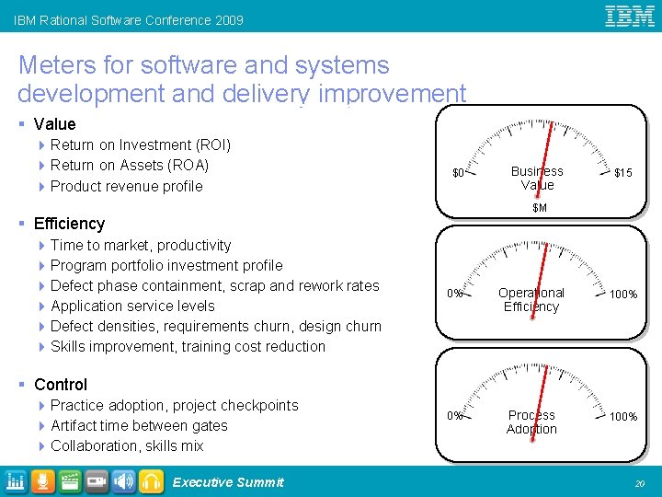Click 'Defect densities, requirements churn, design churn'
This screenshot has height=497, width=662.
tap(216, 326)
